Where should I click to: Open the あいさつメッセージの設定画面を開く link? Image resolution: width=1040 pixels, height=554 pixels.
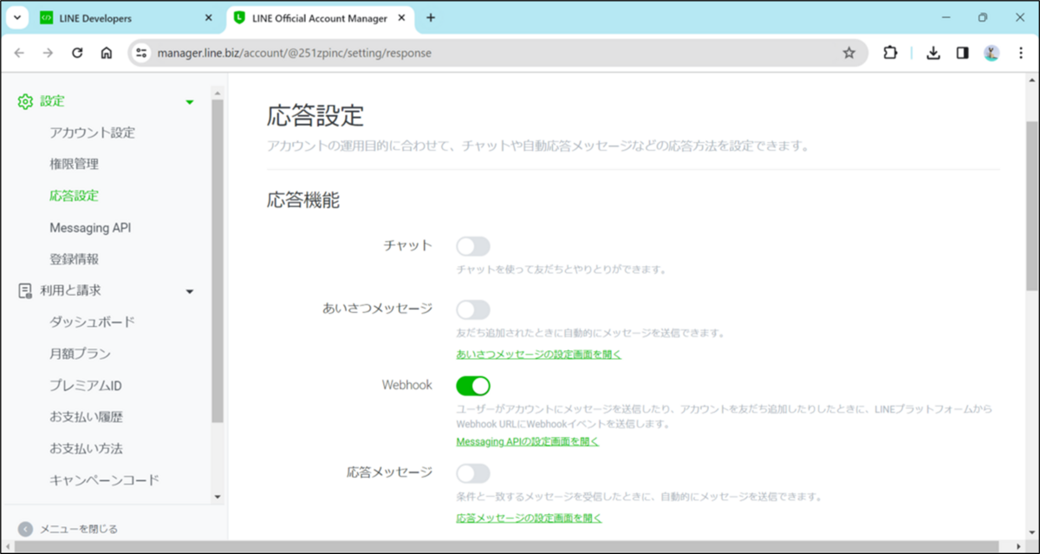pyautogui.click(x=539, y=354)
